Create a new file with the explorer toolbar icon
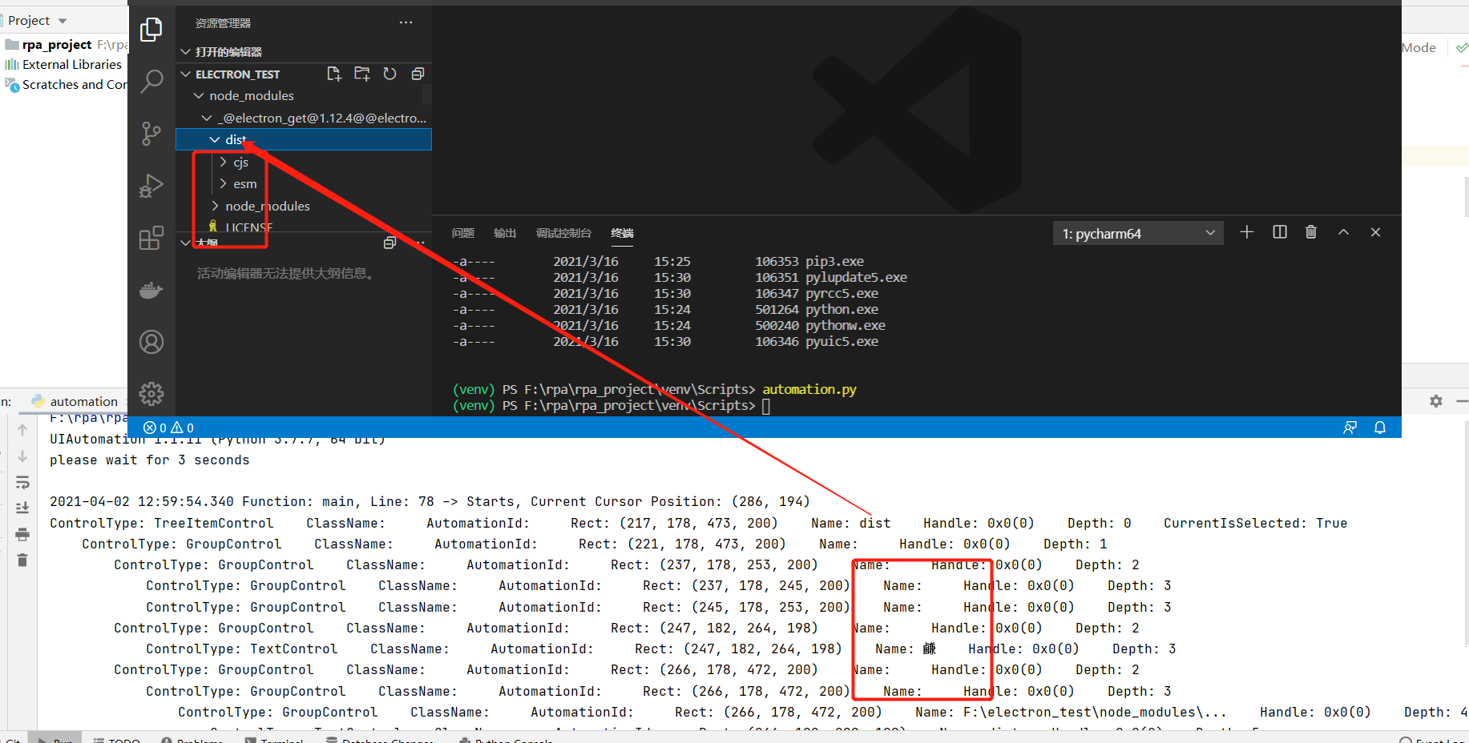The image size is (1469, 743). click(334, 74)
